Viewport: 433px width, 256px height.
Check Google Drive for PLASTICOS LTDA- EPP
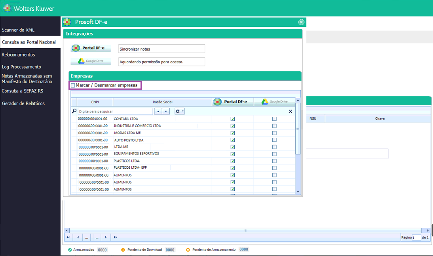[274, 168]
